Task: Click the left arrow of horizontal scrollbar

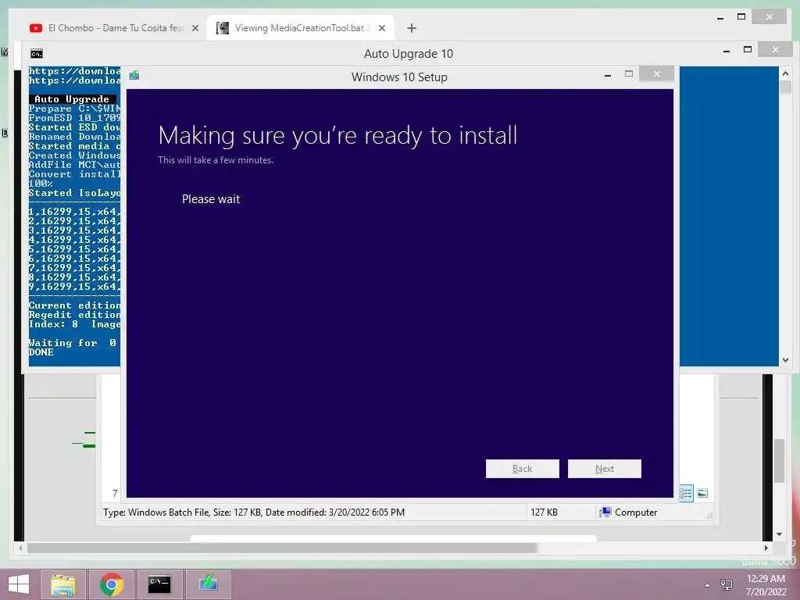Action: (x=20, y=548)
